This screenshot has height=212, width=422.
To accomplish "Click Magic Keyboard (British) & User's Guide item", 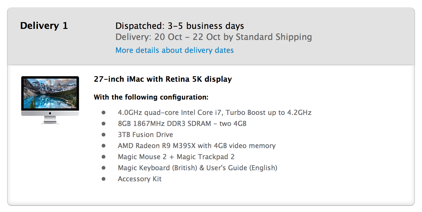I will 197,168.
